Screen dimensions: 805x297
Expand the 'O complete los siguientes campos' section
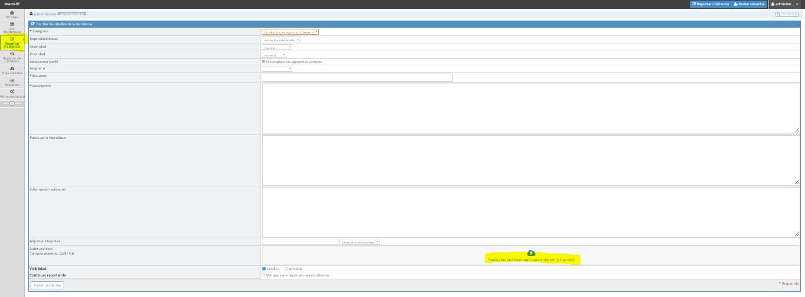coord(263,61)
